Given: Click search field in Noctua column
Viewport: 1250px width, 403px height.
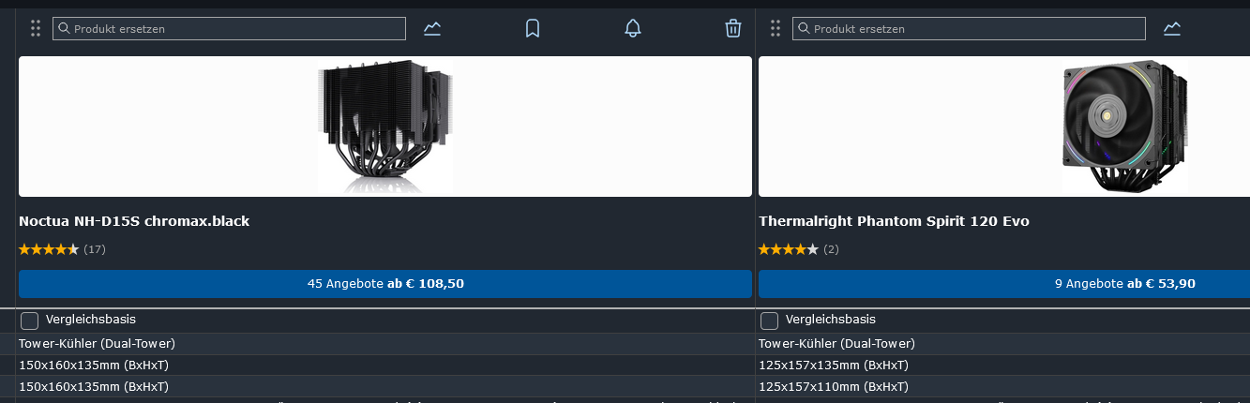Looking at the screenshot, I should (x=229, y=28).
